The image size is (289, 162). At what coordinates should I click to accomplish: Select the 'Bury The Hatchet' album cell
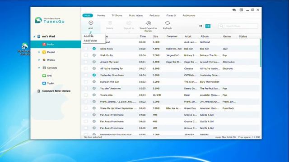tap(210, 82)
